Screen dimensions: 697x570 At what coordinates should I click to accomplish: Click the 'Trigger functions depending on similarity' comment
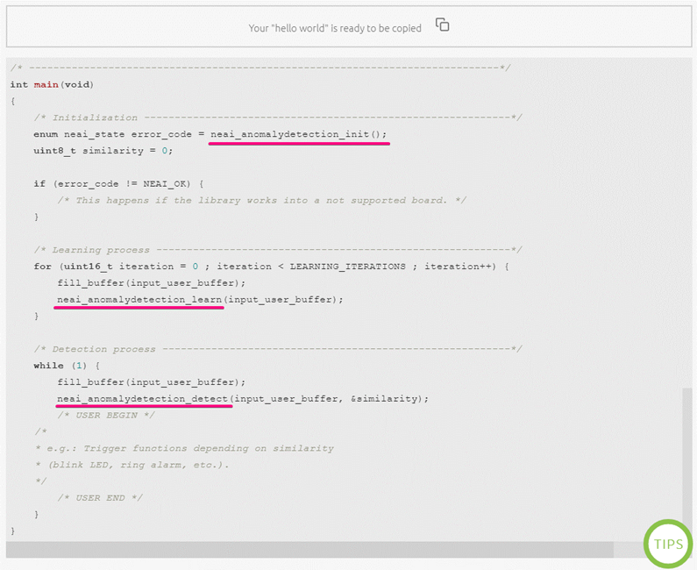pyautogui.click(x=184, y=449)
